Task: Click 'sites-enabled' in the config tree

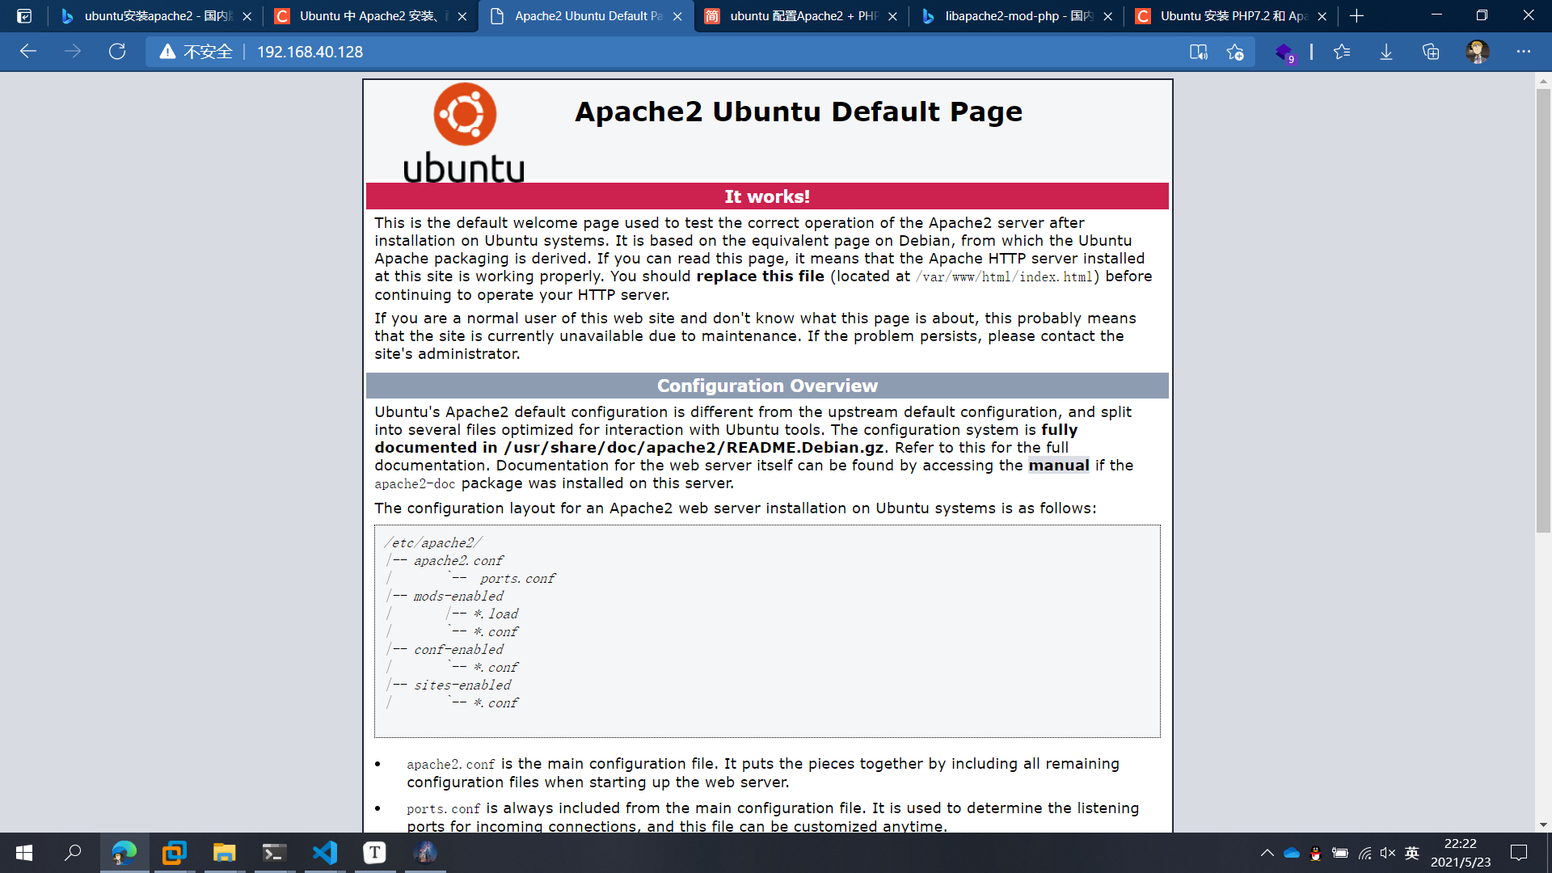Action: coord(462,685)
